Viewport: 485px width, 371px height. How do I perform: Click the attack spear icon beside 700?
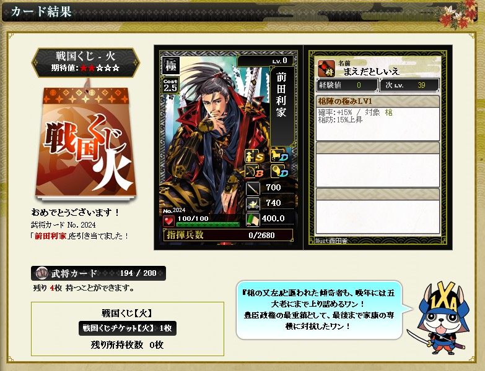tap(253, 189)
